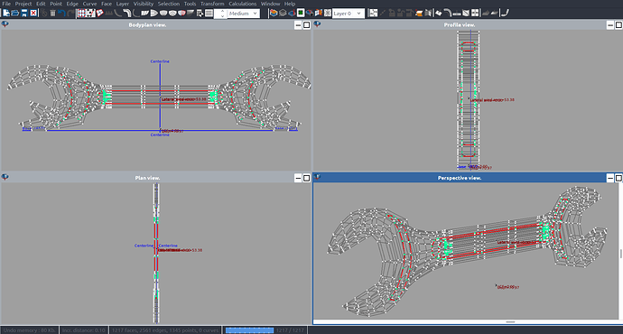Click the first grey padlock icon
The height and width of the screenshot is (334, 623).
tap(392, 14)
